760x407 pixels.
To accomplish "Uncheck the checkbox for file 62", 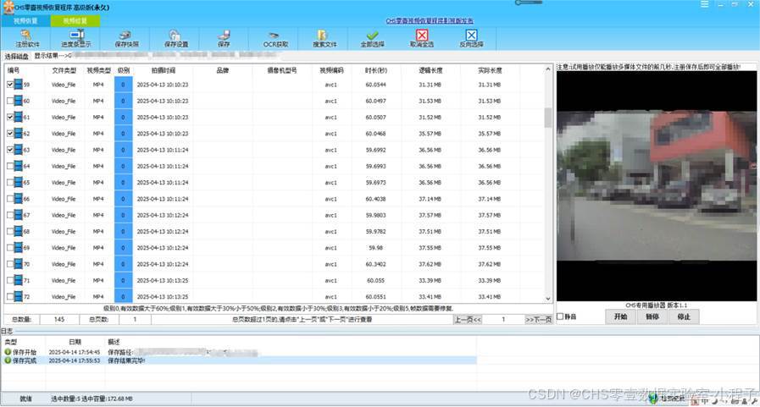I will point(10,133).
